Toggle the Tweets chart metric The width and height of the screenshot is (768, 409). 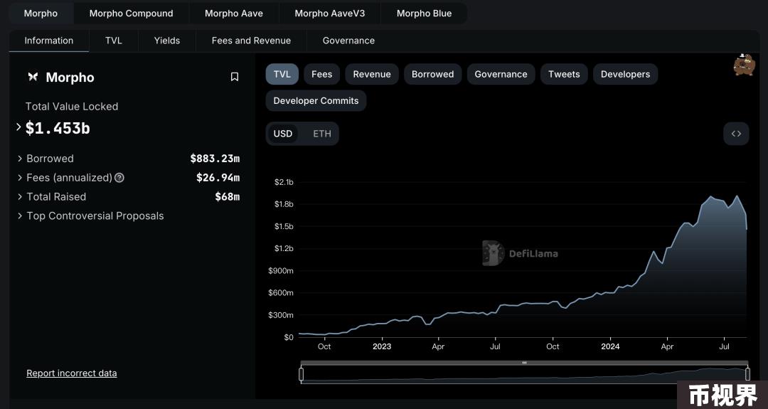click(564, 75)
